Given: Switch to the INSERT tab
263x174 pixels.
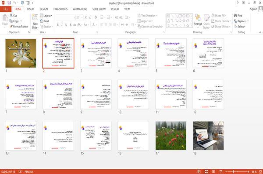Looking at the screenshot, I should coord(31,9).
